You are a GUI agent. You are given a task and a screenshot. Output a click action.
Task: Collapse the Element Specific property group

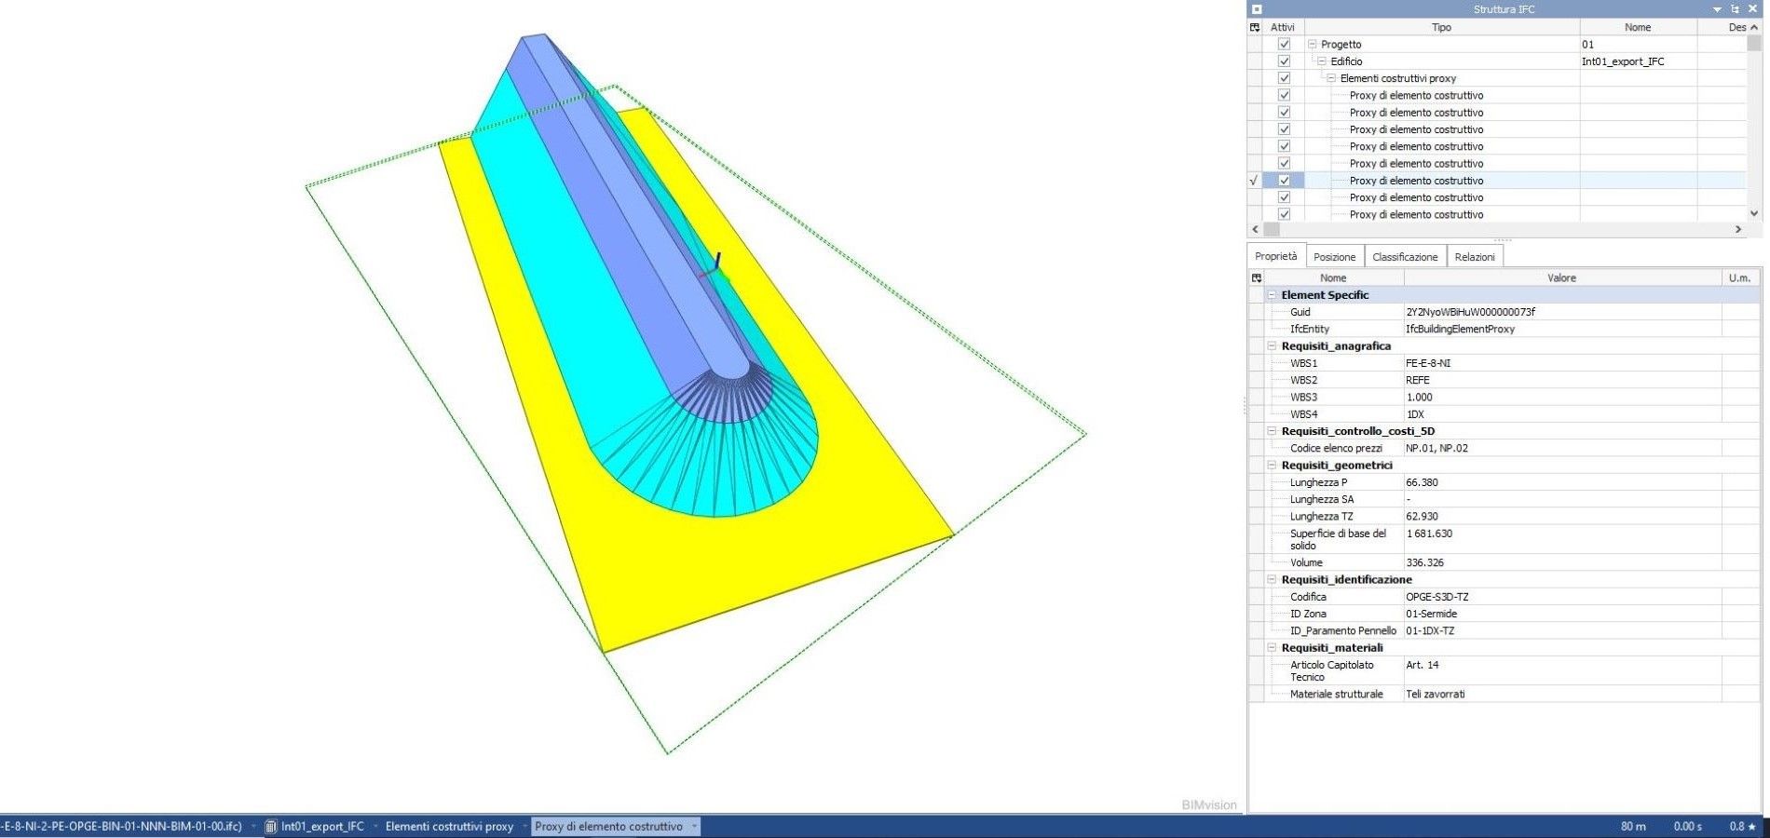[1272, 294]
